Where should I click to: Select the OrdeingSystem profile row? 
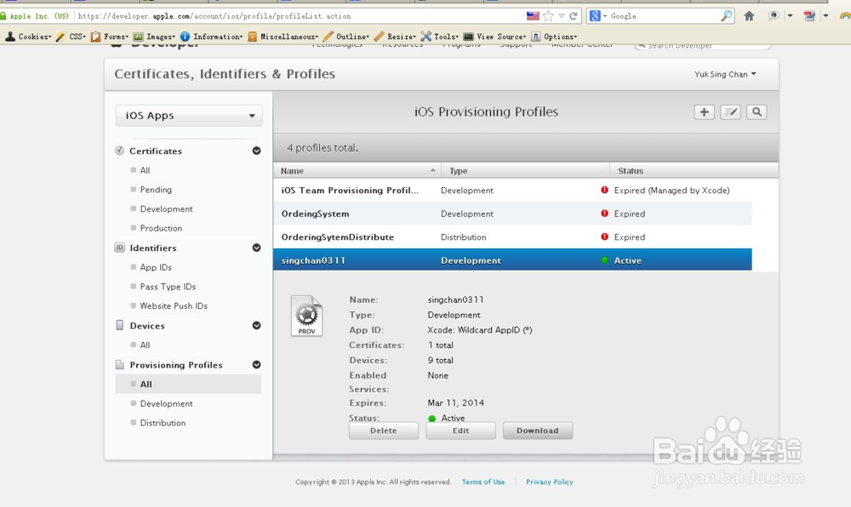pyautogui.click(x=512, y=214)
